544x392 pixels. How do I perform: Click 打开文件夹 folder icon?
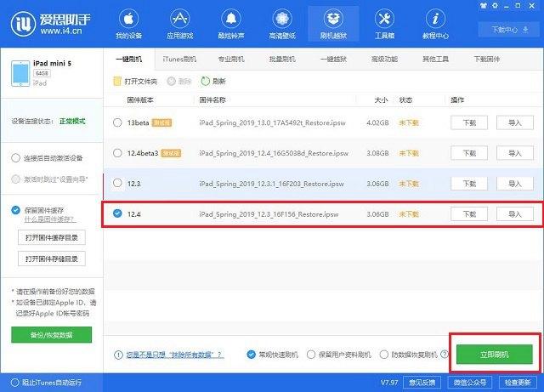point(117,82)
